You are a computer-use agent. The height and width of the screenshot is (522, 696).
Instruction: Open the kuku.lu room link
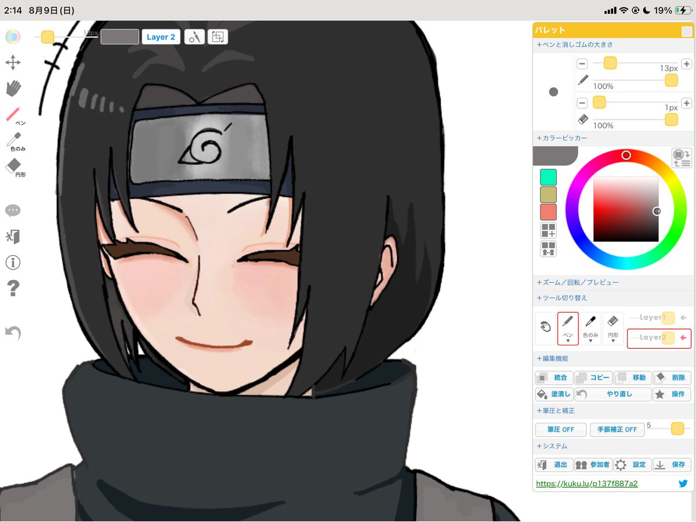587,483
